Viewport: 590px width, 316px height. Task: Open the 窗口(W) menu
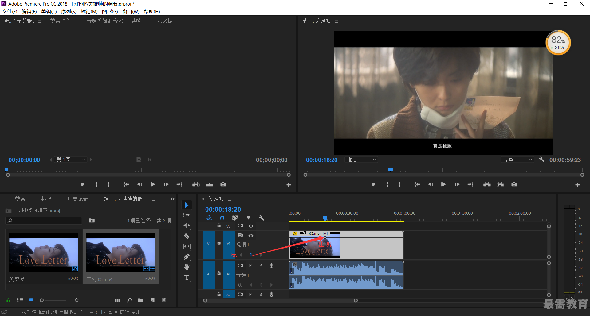[131, 11]
